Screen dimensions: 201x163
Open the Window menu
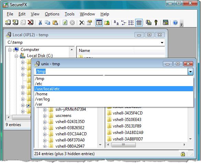pyautogui.click(x=87, y=14)
